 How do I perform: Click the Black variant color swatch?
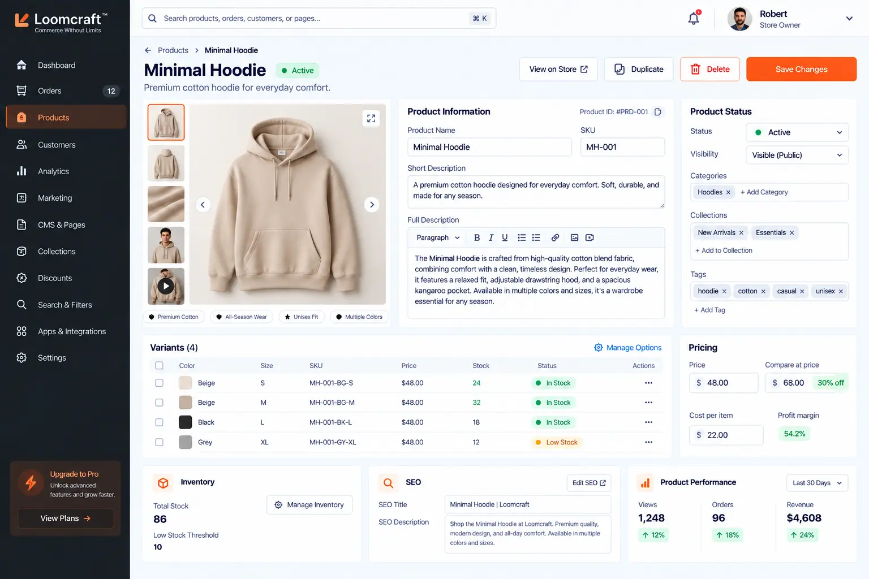click(186, 422)
